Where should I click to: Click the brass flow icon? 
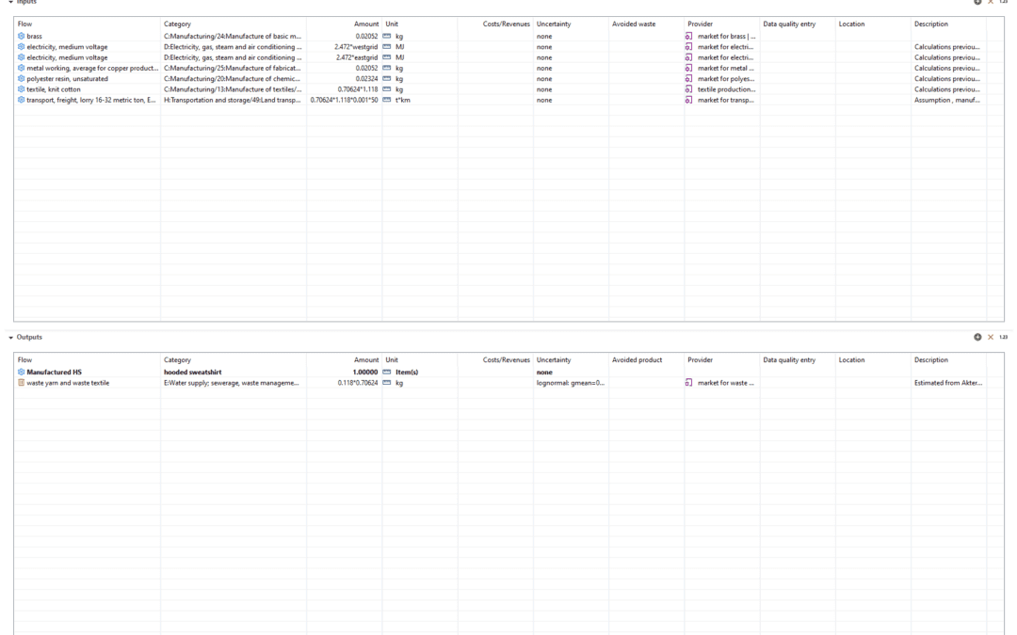pos(21,37)
